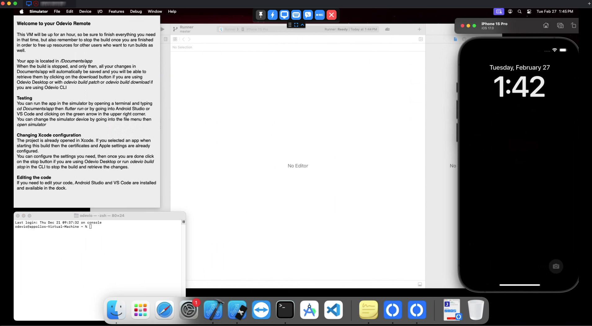This screenshot has height=326, width=592.
Task: Open the on-screen keyboard from the remote toolbar
Action: point(296,15)
